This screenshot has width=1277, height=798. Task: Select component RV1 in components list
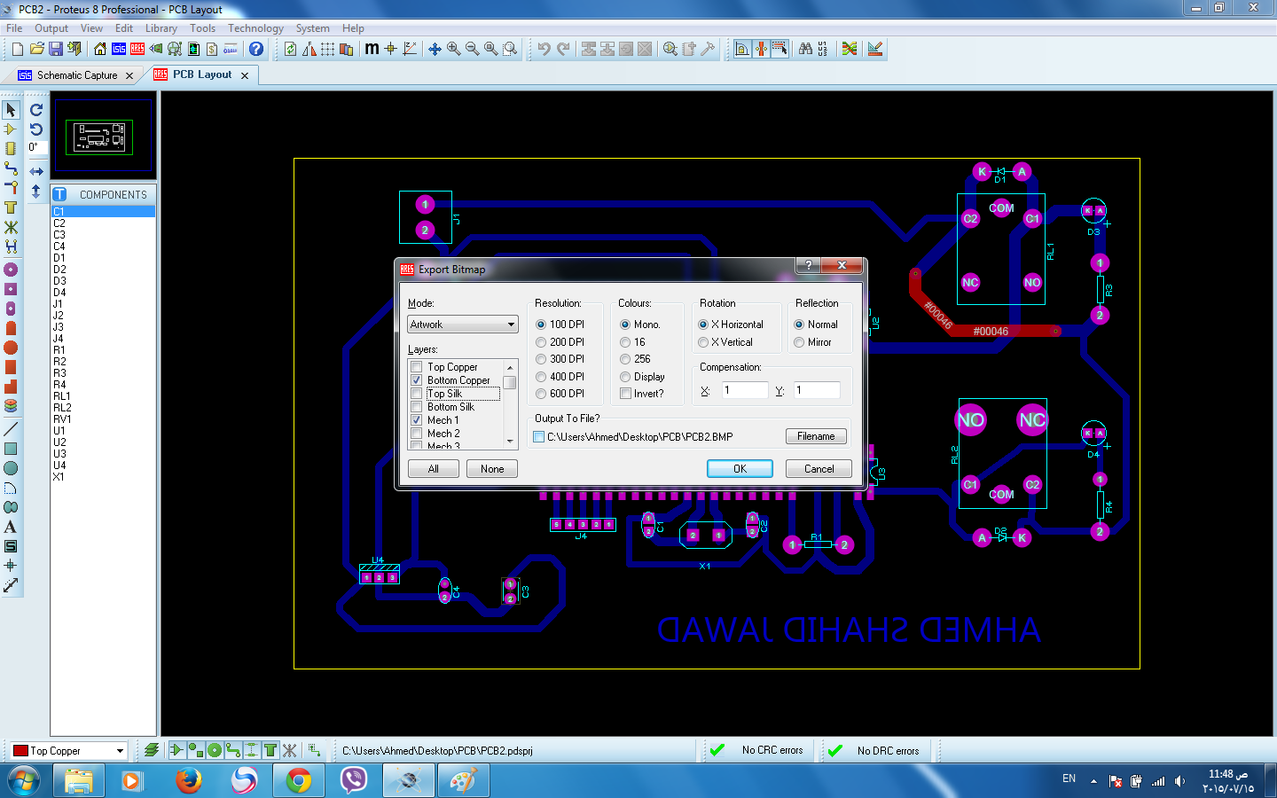coord(103,419)
